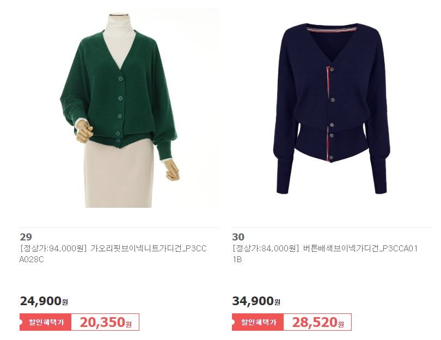Click the 20,350원 discount benefit price
Screen dimensions: 441x340
pos(106,322)
